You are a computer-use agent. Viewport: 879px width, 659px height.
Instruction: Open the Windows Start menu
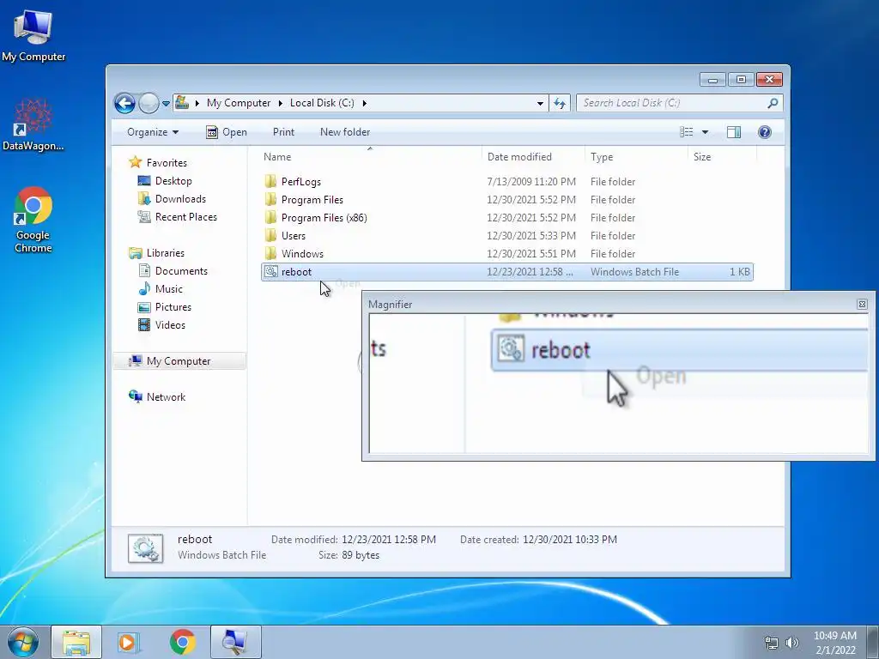(23, 642)
